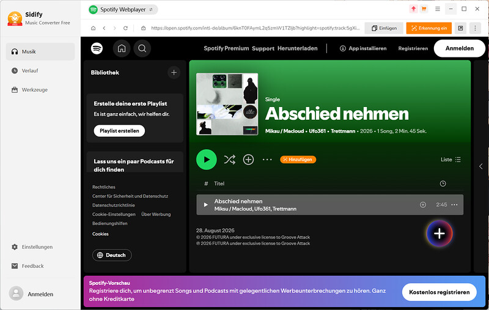Open Spotify Premium link

pyautogui.click(x=226, y=48)
